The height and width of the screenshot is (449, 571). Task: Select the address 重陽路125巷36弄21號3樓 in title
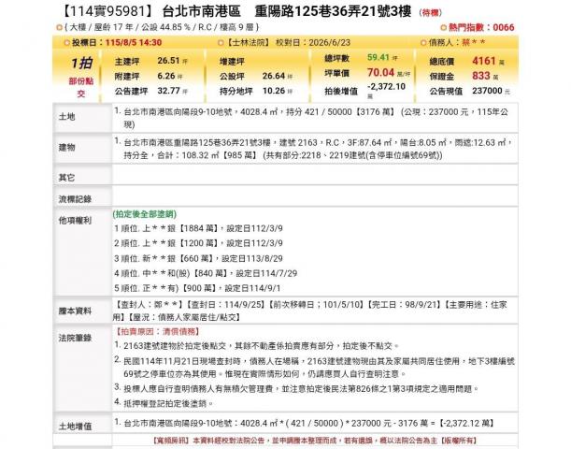pyautogui.click(x=334, y=11)
